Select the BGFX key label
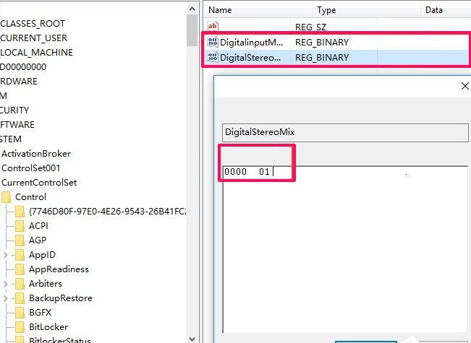The image size is (471, 343). (x=41, y=313)
